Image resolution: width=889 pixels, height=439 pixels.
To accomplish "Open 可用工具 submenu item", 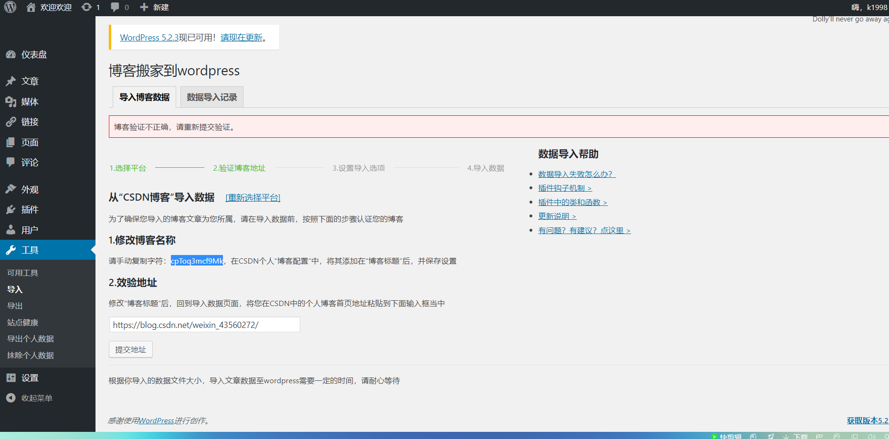I will (23, 273).
